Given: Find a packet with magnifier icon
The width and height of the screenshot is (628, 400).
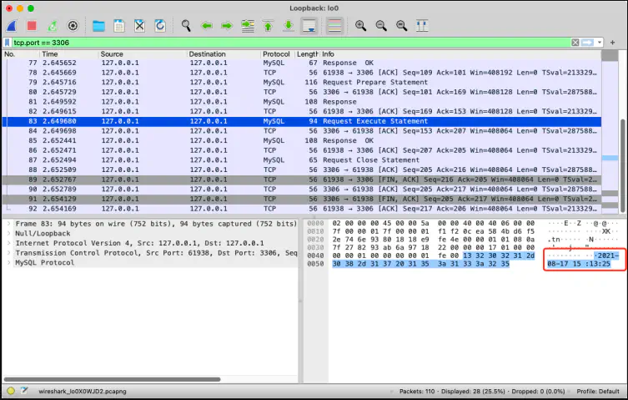Looking at the screenshot, I should click(186, 26).
